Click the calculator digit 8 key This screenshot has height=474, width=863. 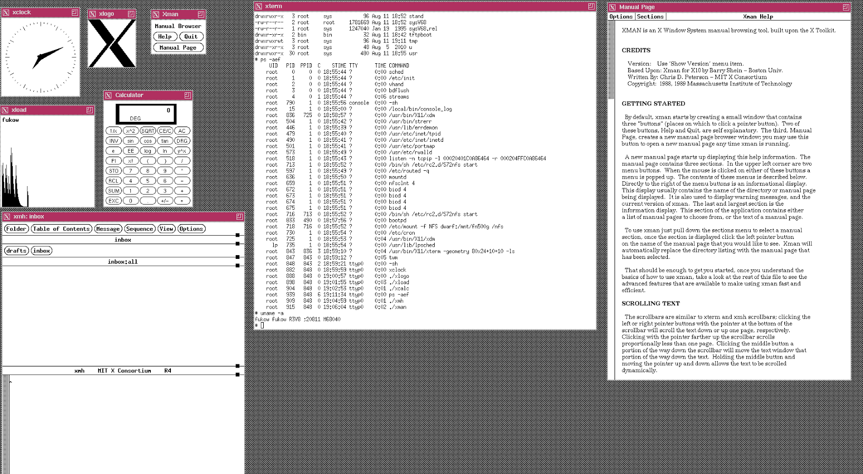tap(148, 171)
